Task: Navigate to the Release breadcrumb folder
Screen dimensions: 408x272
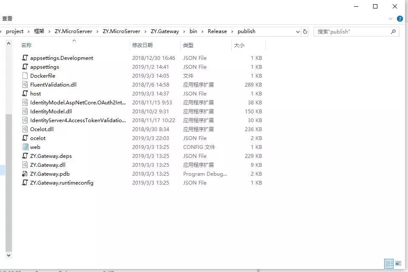Action: coord(217,31)
